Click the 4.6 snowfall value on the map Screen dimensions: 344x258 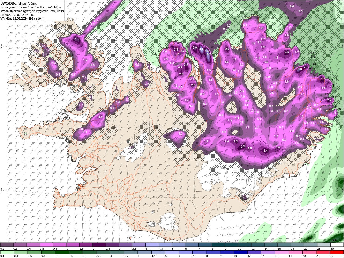[x=202, y=49]
